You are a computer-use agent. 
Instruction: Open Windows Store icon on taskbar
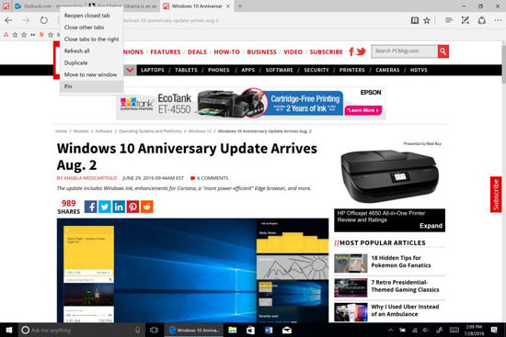point(250,330)
